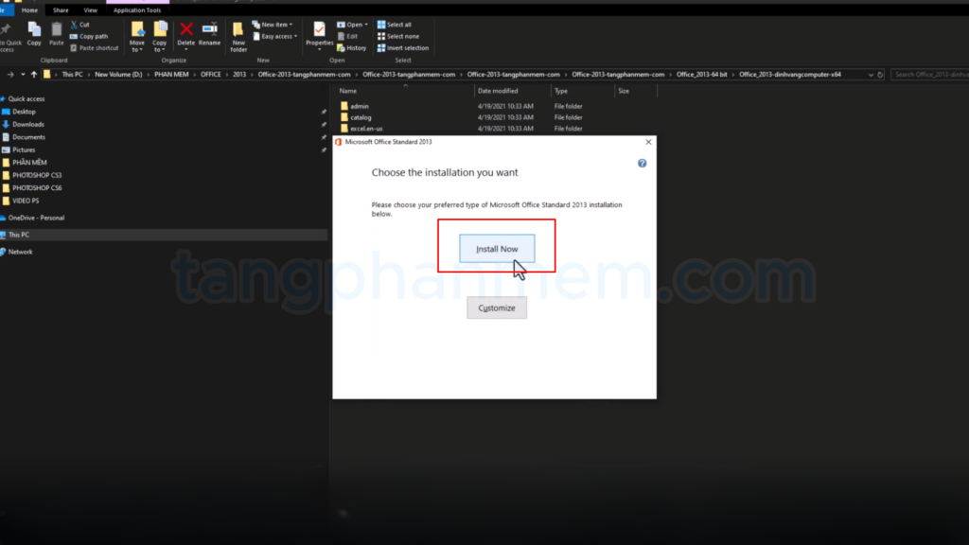This screenshot has width=969, height=545.
Task: Open the Application Tools tab
Action: coord(137,9)
